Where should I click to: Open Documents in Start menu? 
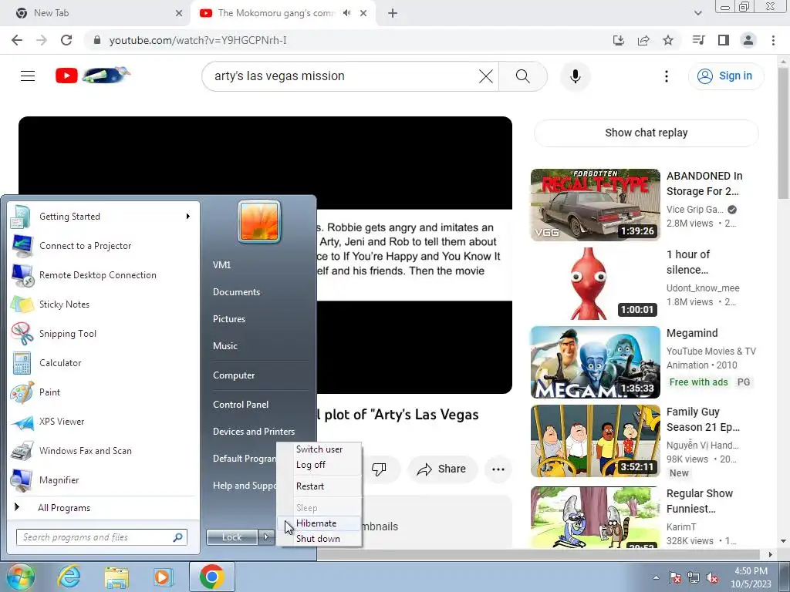(x=236, y=292)
